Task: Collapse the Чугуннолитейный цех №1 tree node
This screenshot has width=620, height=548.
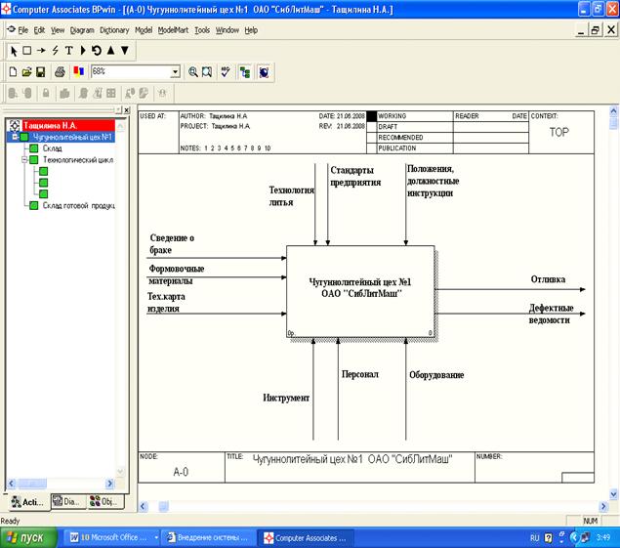Action: point(15,137)
